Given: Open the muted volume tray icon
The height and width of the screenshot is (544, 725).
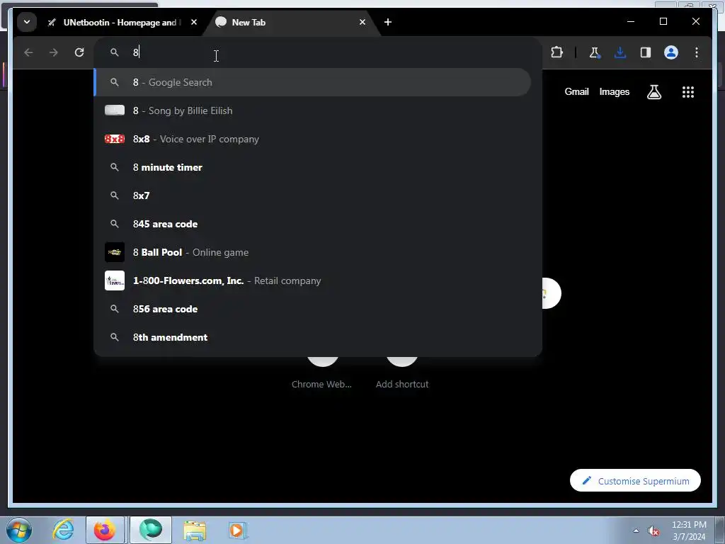Looking at the screenshot, I should (x=653, y=531).
